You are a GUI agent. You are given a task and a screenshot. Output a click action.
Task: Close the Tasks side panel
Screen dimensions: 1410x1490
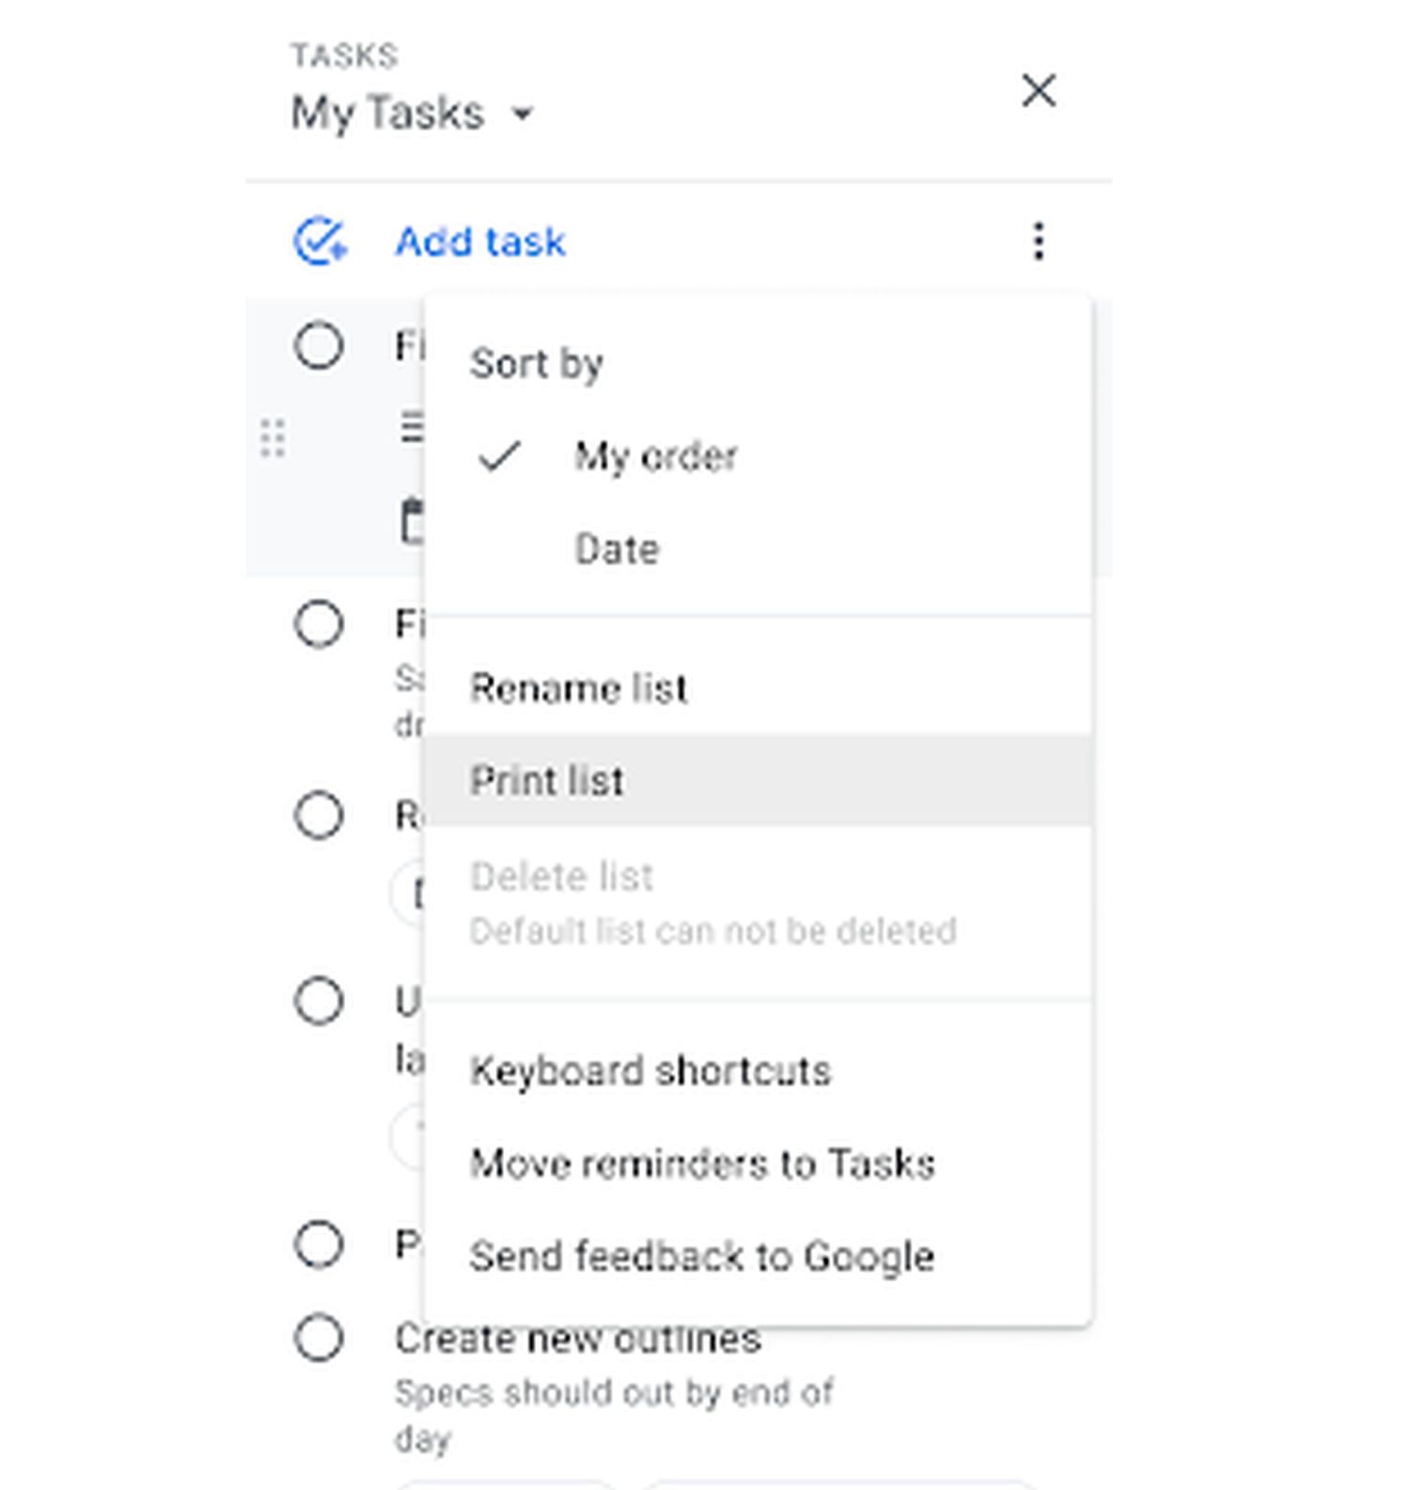tap(1039, 91)
